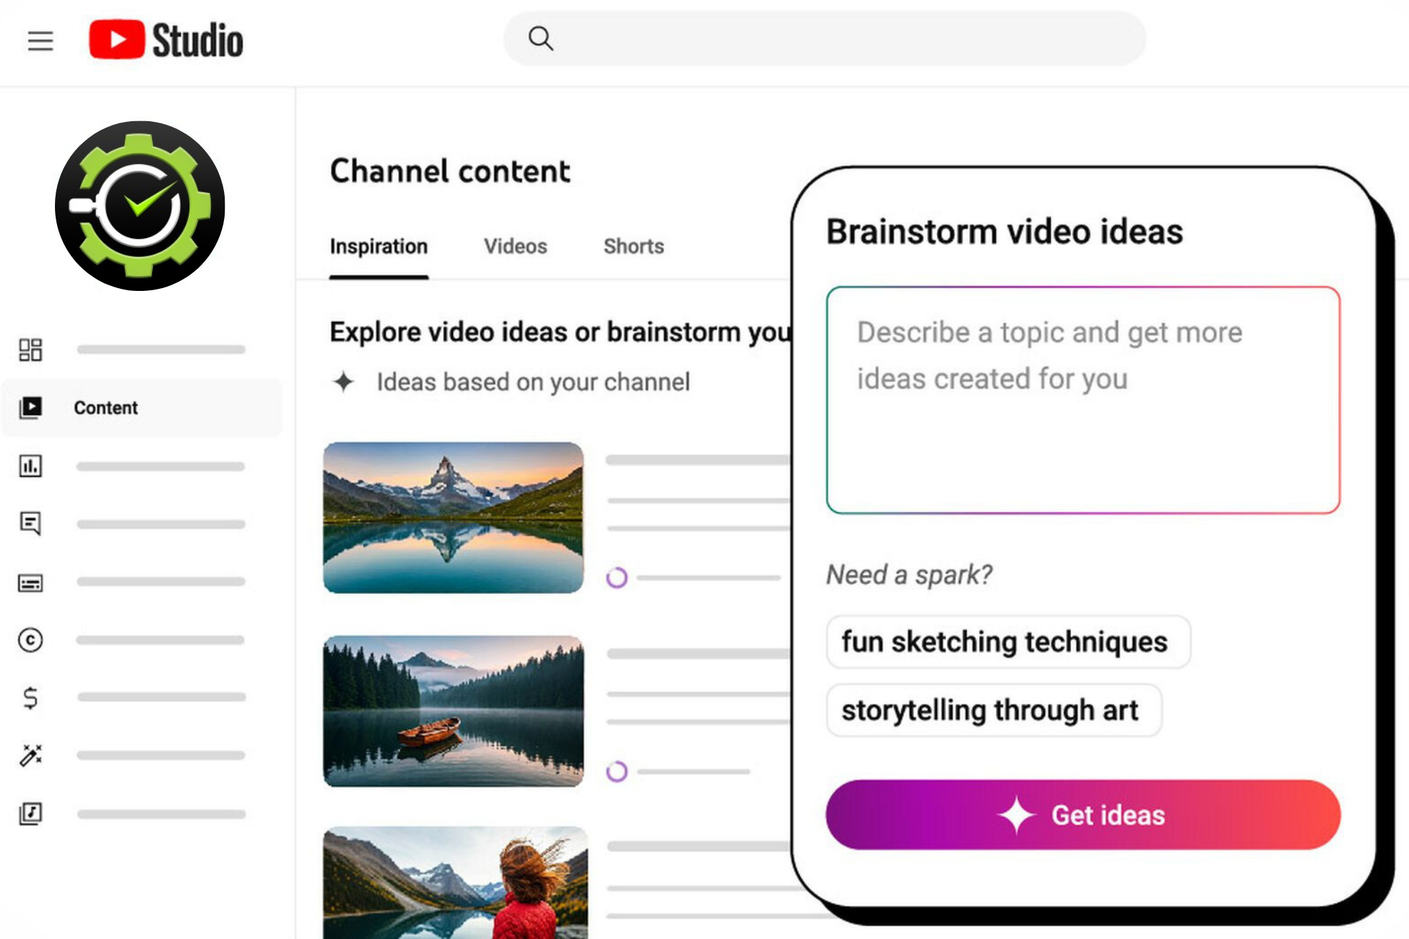
Task: Choose the storytelling through art suggestion
Action: [x=993, y=710]
